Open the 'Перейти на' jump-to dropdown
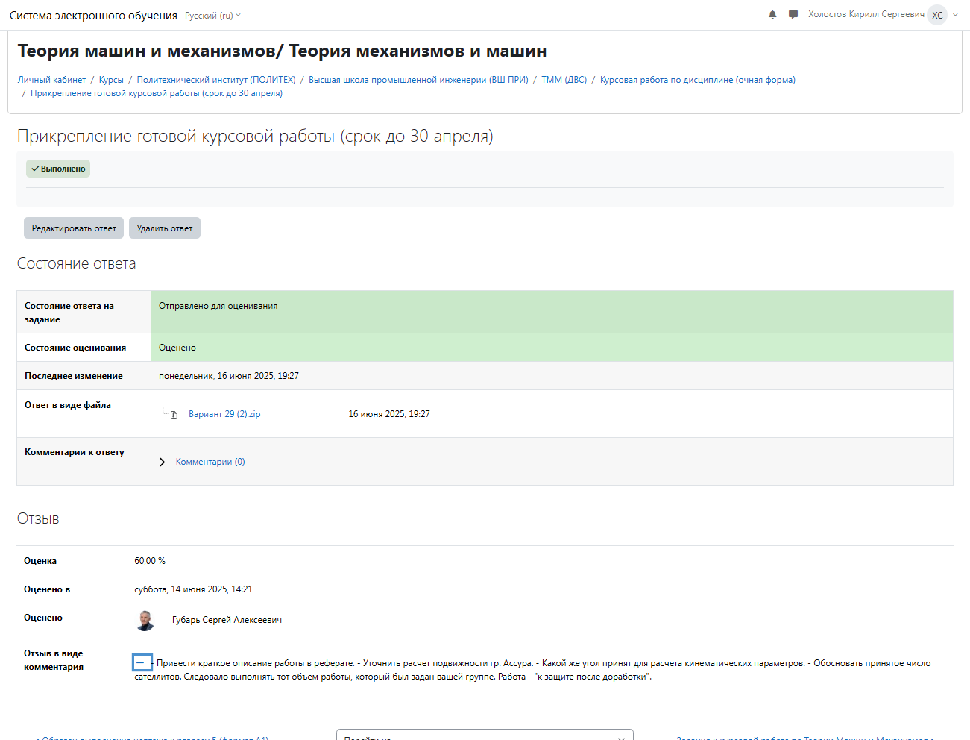The width and height of the screenshot is (970, 740). tap(485, 735)
